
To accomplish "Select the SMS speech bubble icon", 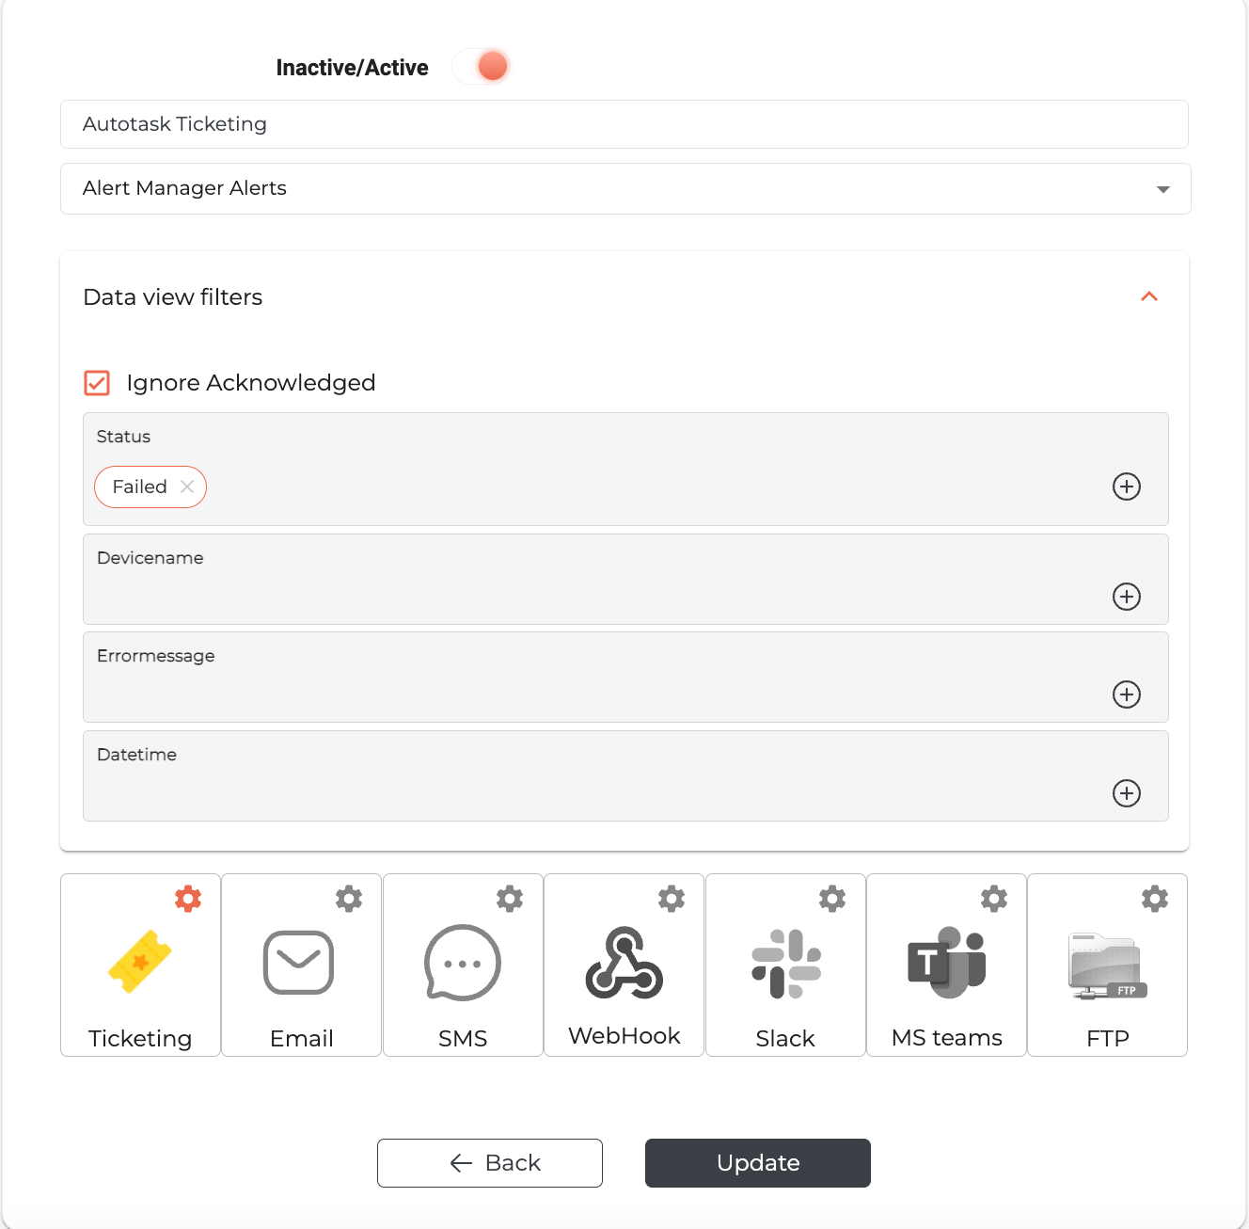I will (x=463, y=963).
